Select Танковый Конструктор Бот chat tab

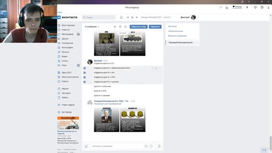click(182, 42)
